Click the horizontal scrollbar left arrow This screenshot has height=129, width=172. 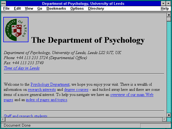click(x=3, y=119)
